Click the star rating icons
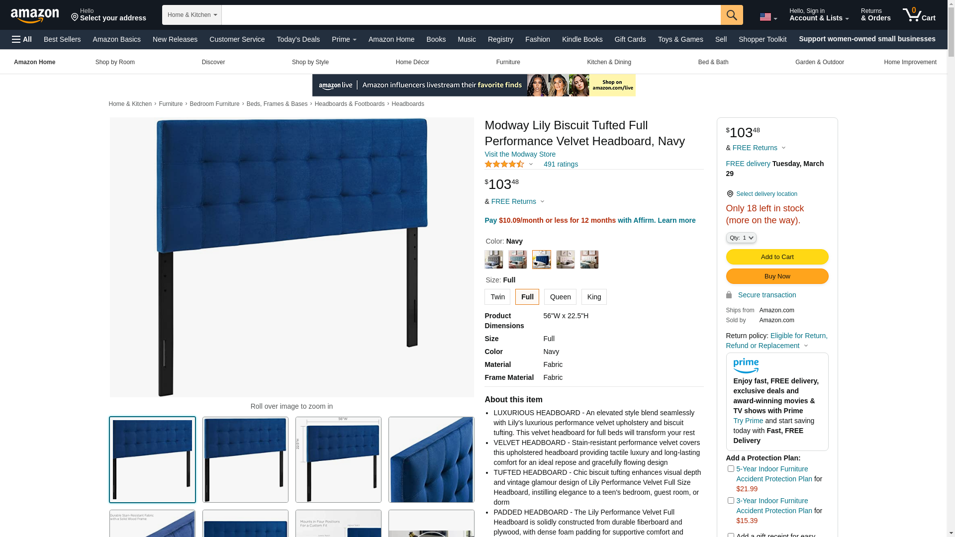The height and width of the screenshot is (537, 955). tap(504, 164)
